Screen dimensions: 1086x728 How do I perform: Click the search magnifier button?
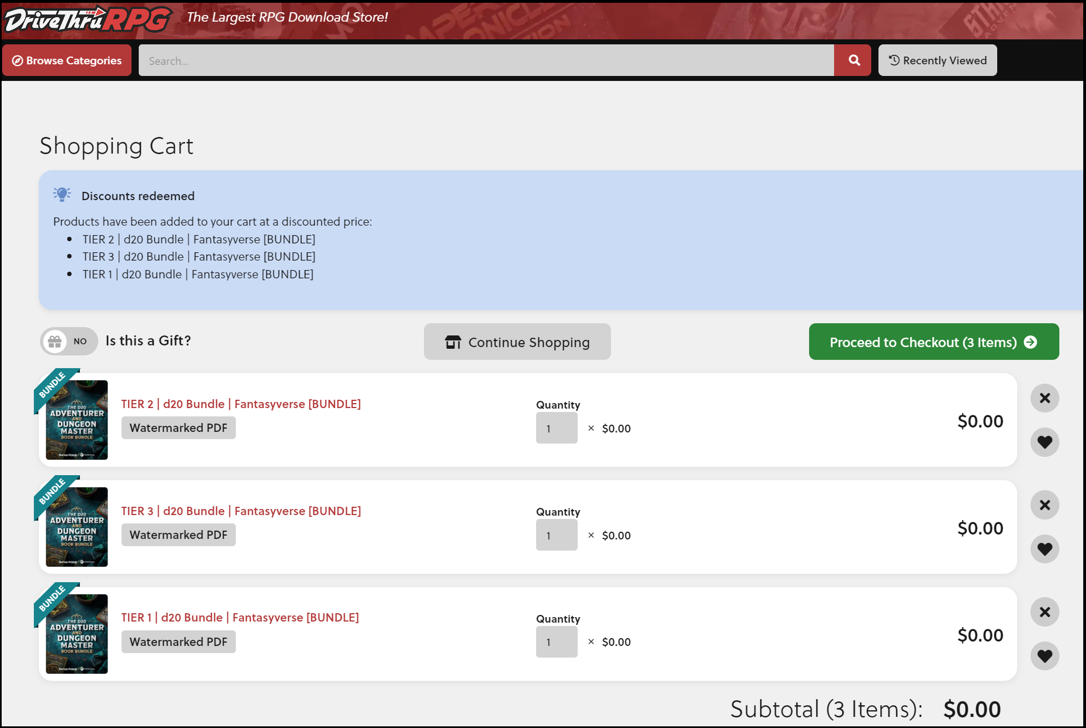click(x=853, y=60)
